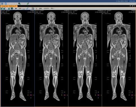Click the hand pointer icon in viewer toolbar
Viewport: 136px width, 107px height.
coord(37,8)
